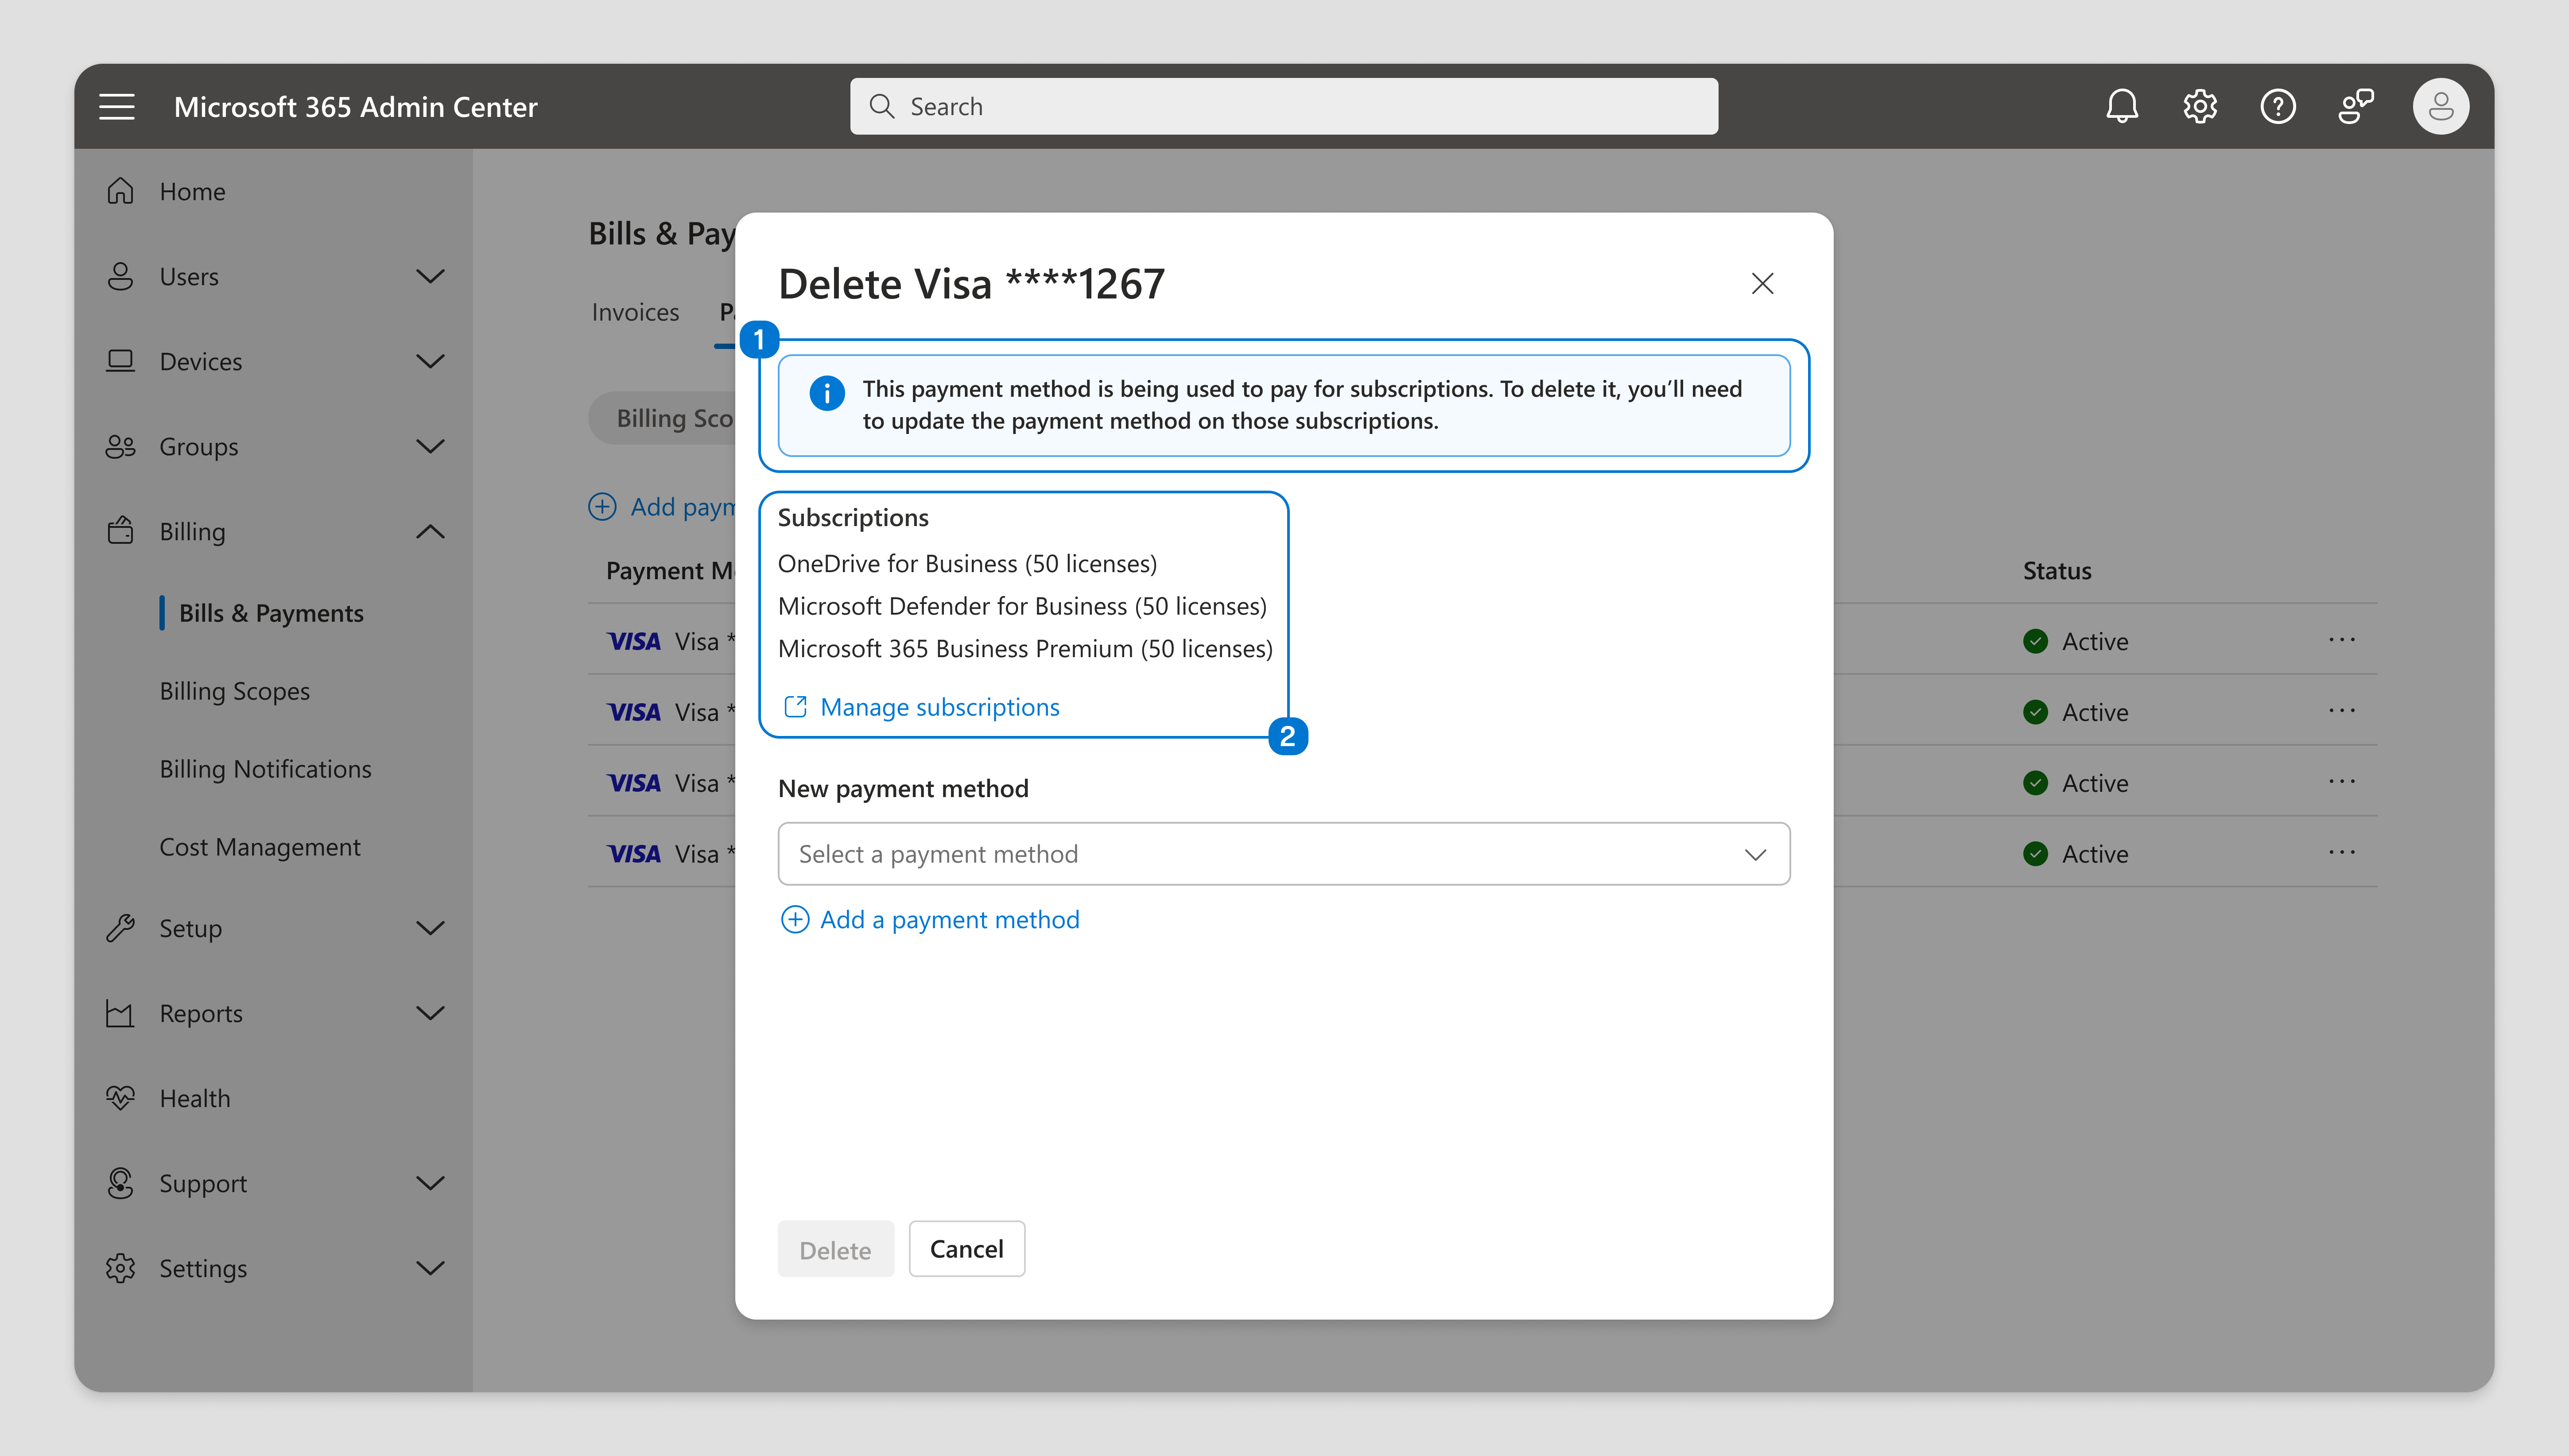
Task: Collapse the Billing section chevron
Action: point(430,531)
